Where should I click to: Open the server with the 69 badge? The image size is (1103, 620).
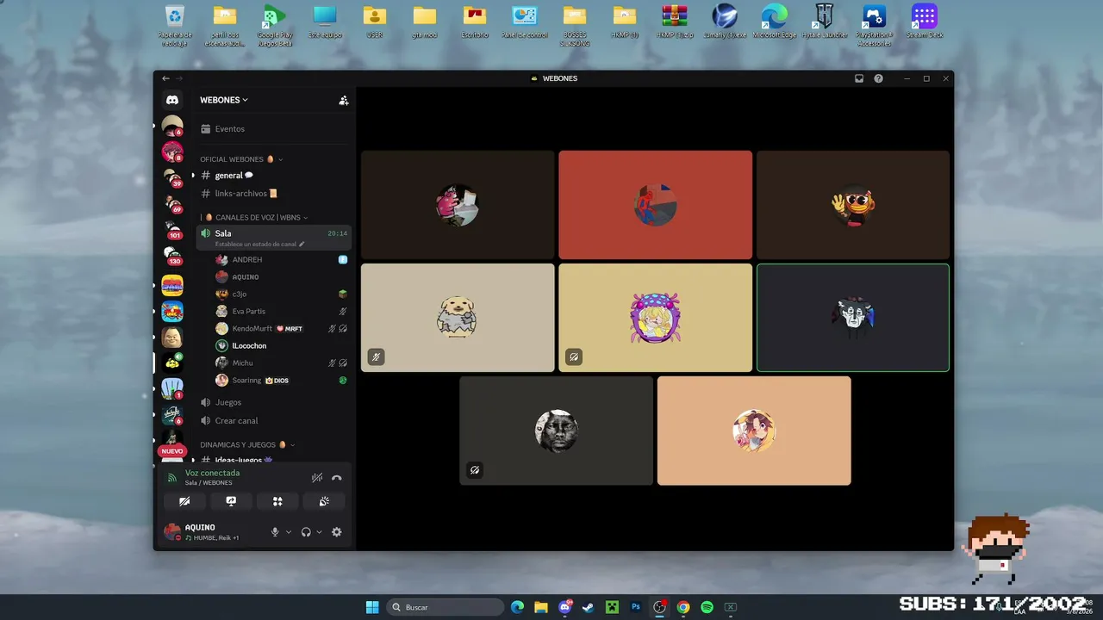pyautogui.click(x=173, y=204)
